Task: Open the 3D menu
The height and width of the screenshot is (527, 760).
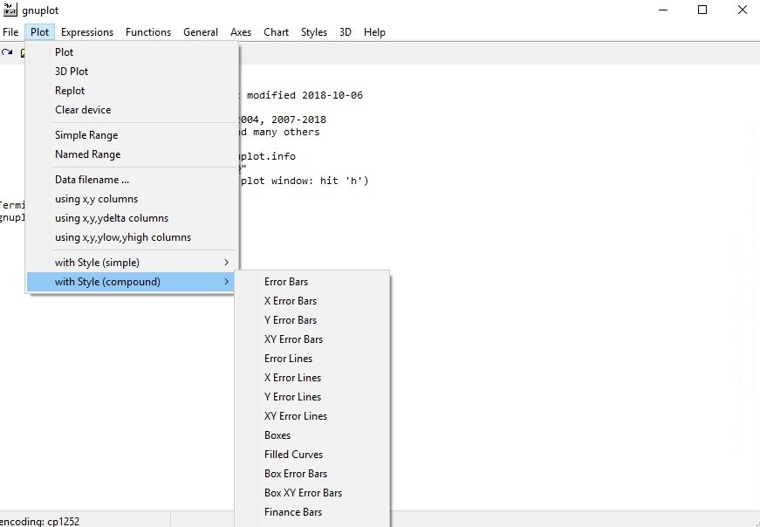Action: (x=346, y=32)
